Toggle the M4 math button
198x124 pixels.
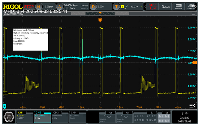[167, 121]
